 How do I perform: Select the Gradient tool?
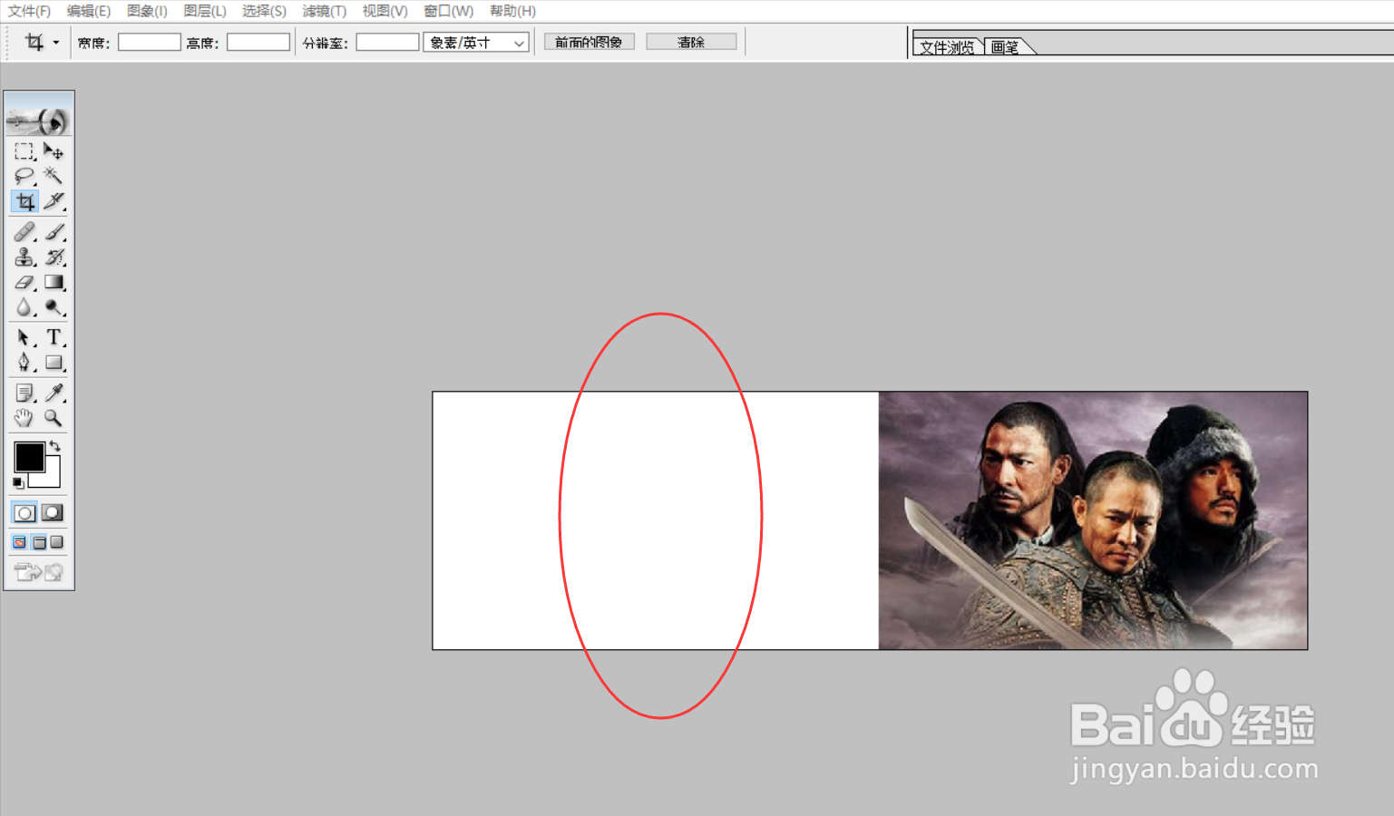(54, 283)
